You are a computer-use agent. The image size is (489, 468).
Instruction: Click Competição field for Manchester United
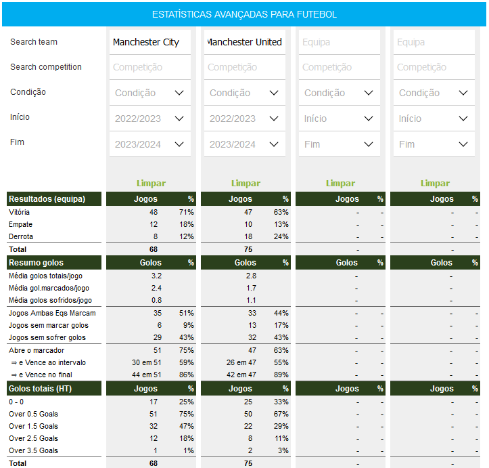pyautogui.click(x=245, y=67)
